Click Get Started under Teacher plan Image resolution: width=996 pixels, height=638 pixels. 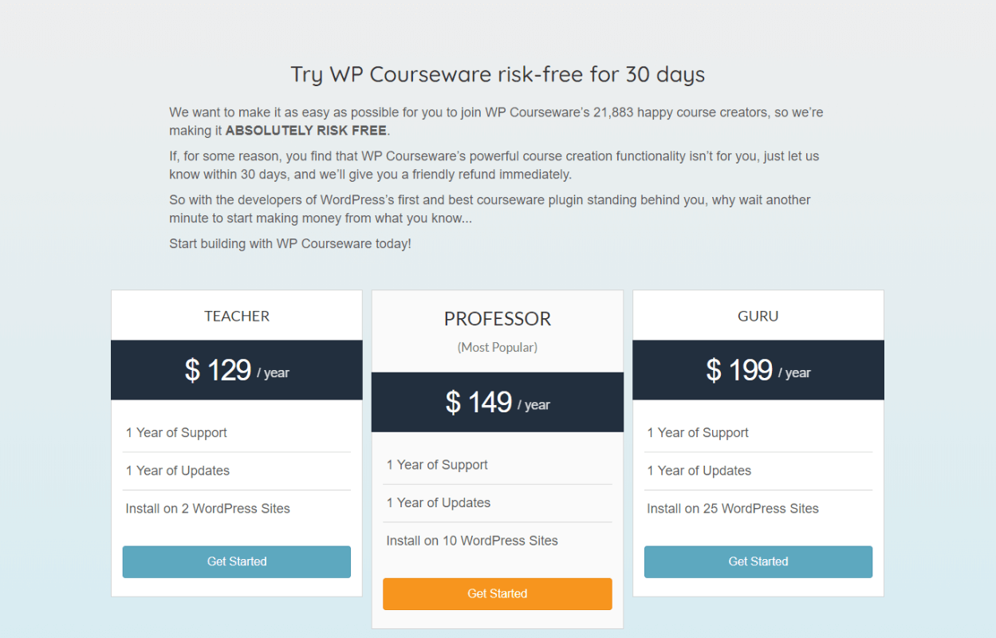(x=237, y=561)
